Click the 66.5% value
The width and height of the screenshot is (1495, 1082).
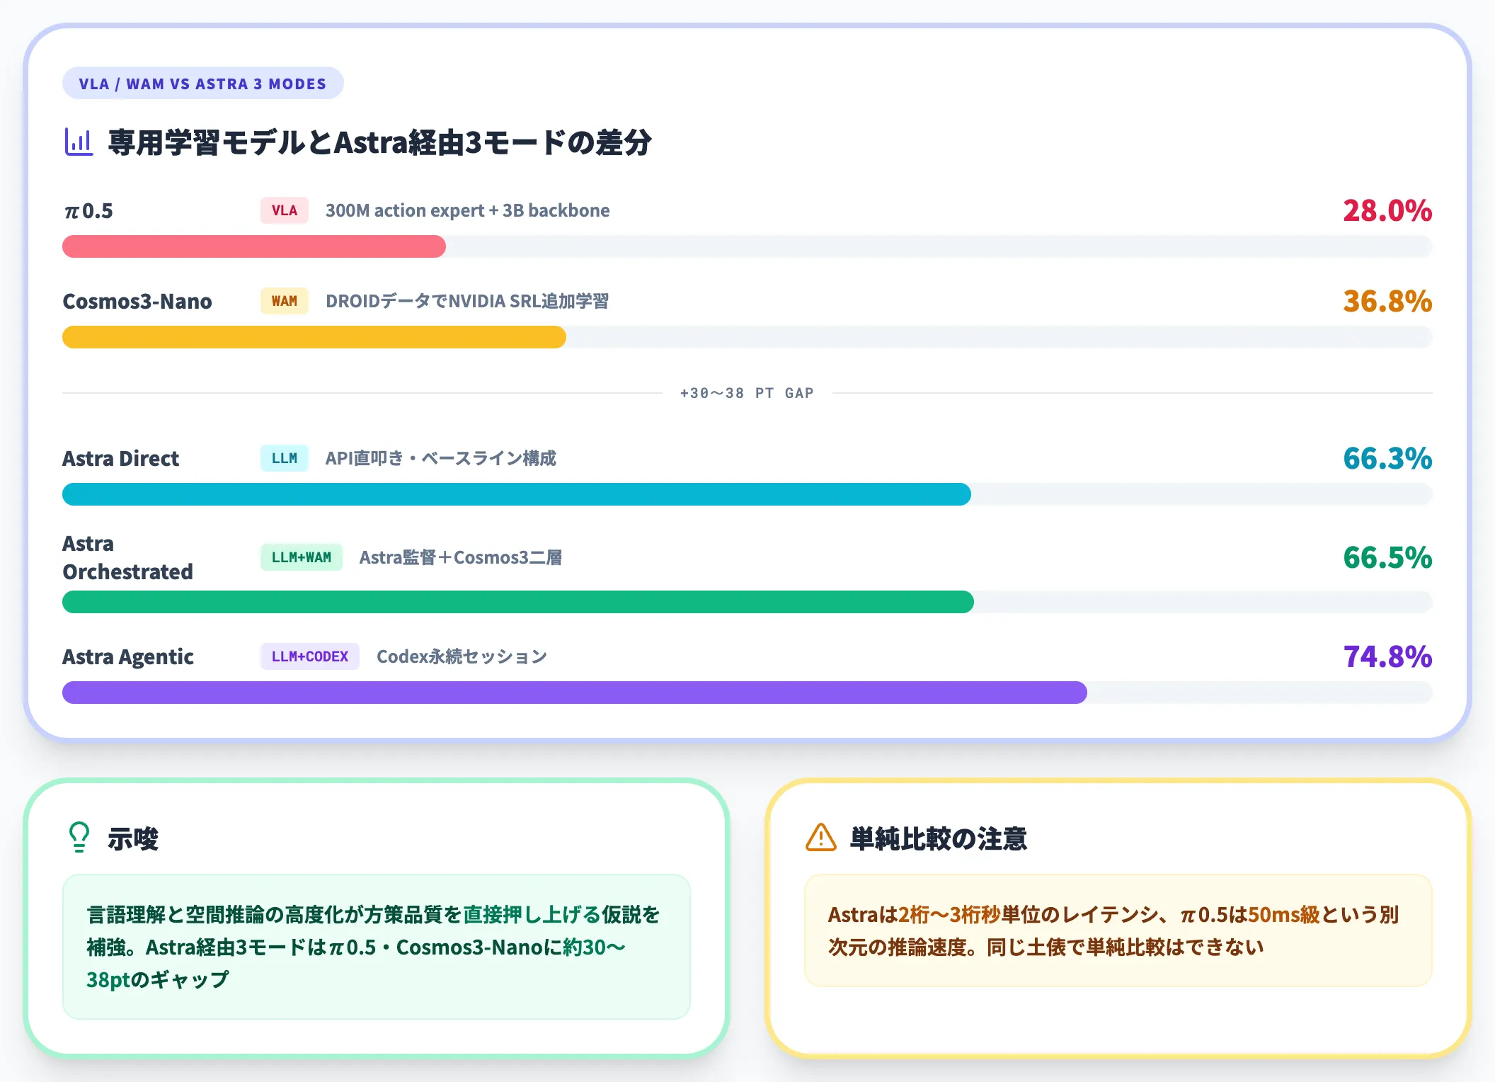click(1387, 557)
